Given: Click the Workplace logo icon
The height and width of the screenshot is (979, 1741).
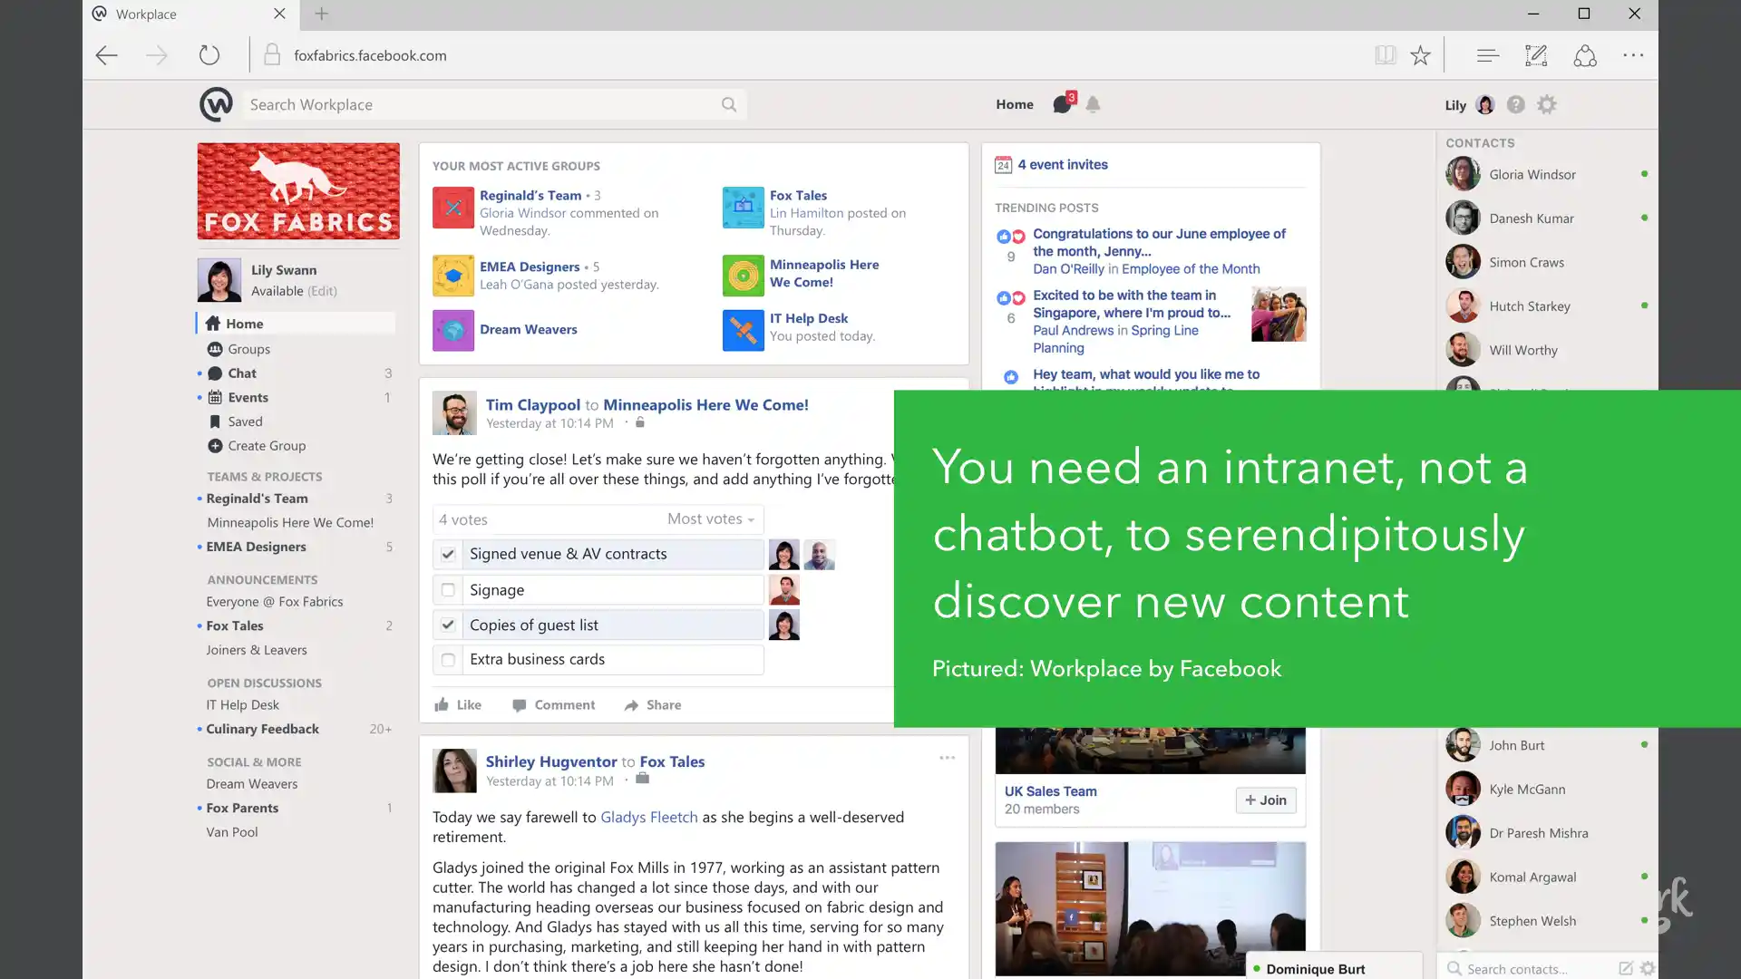Looking at the screenshot, I should click(216, 104).
